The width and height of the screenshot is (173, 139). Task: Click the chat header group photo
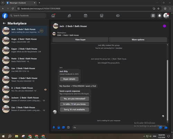[x=56, y=26]
